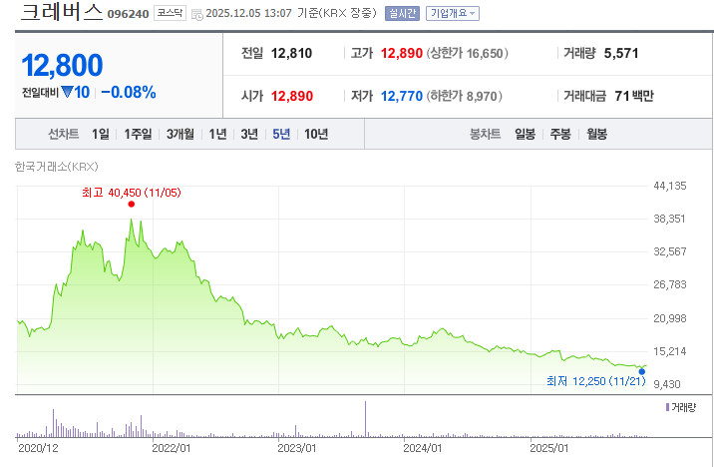Click the 최저 12,250 (11/21) label

coord(596,381)
